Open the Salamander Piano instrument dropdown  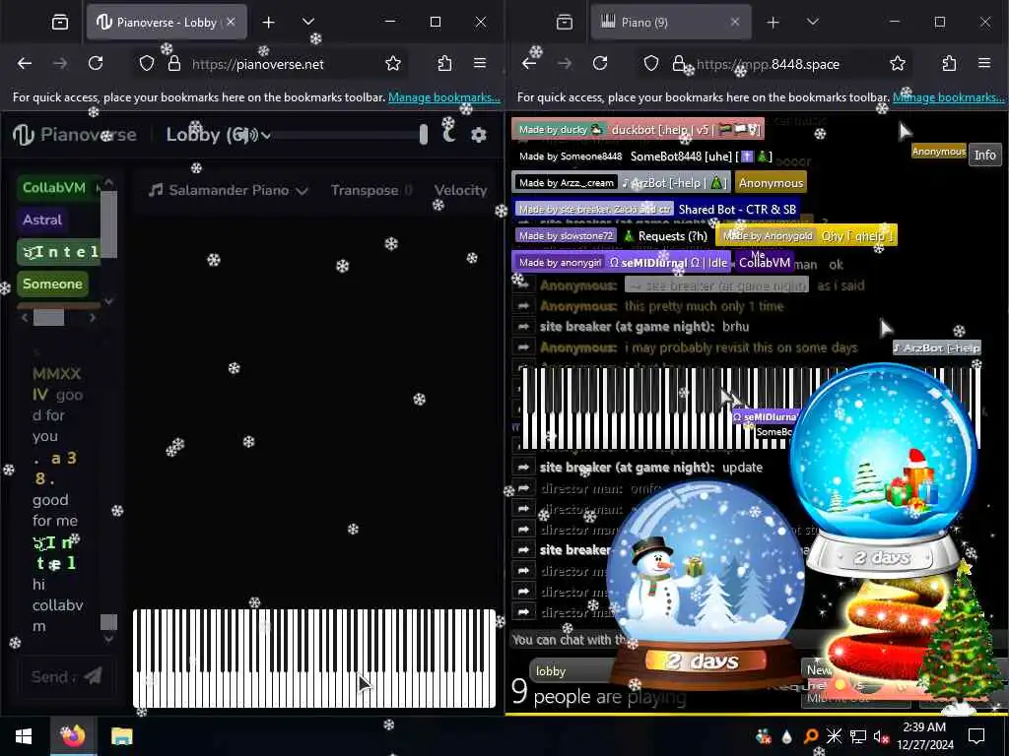pyautogui.click(x=228, y=190)
